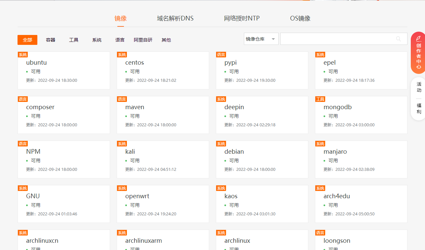Click the 工具 tag on mongodb card
425x250 pixels.
coord(320,99)
